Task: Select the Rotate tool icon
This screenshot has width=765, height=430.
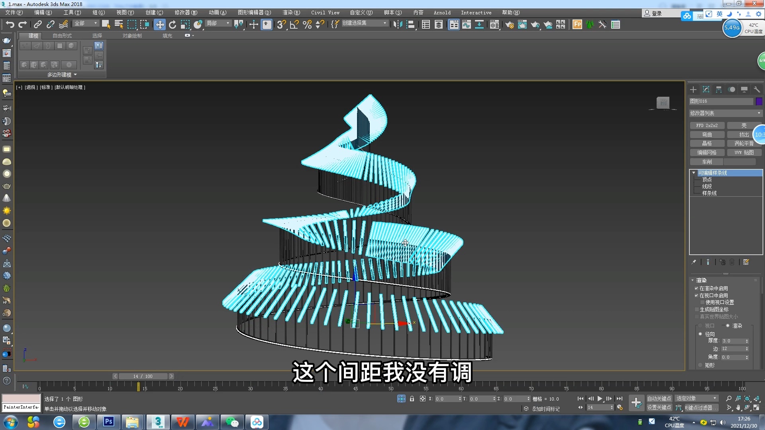Action: [x=172, y=25]
